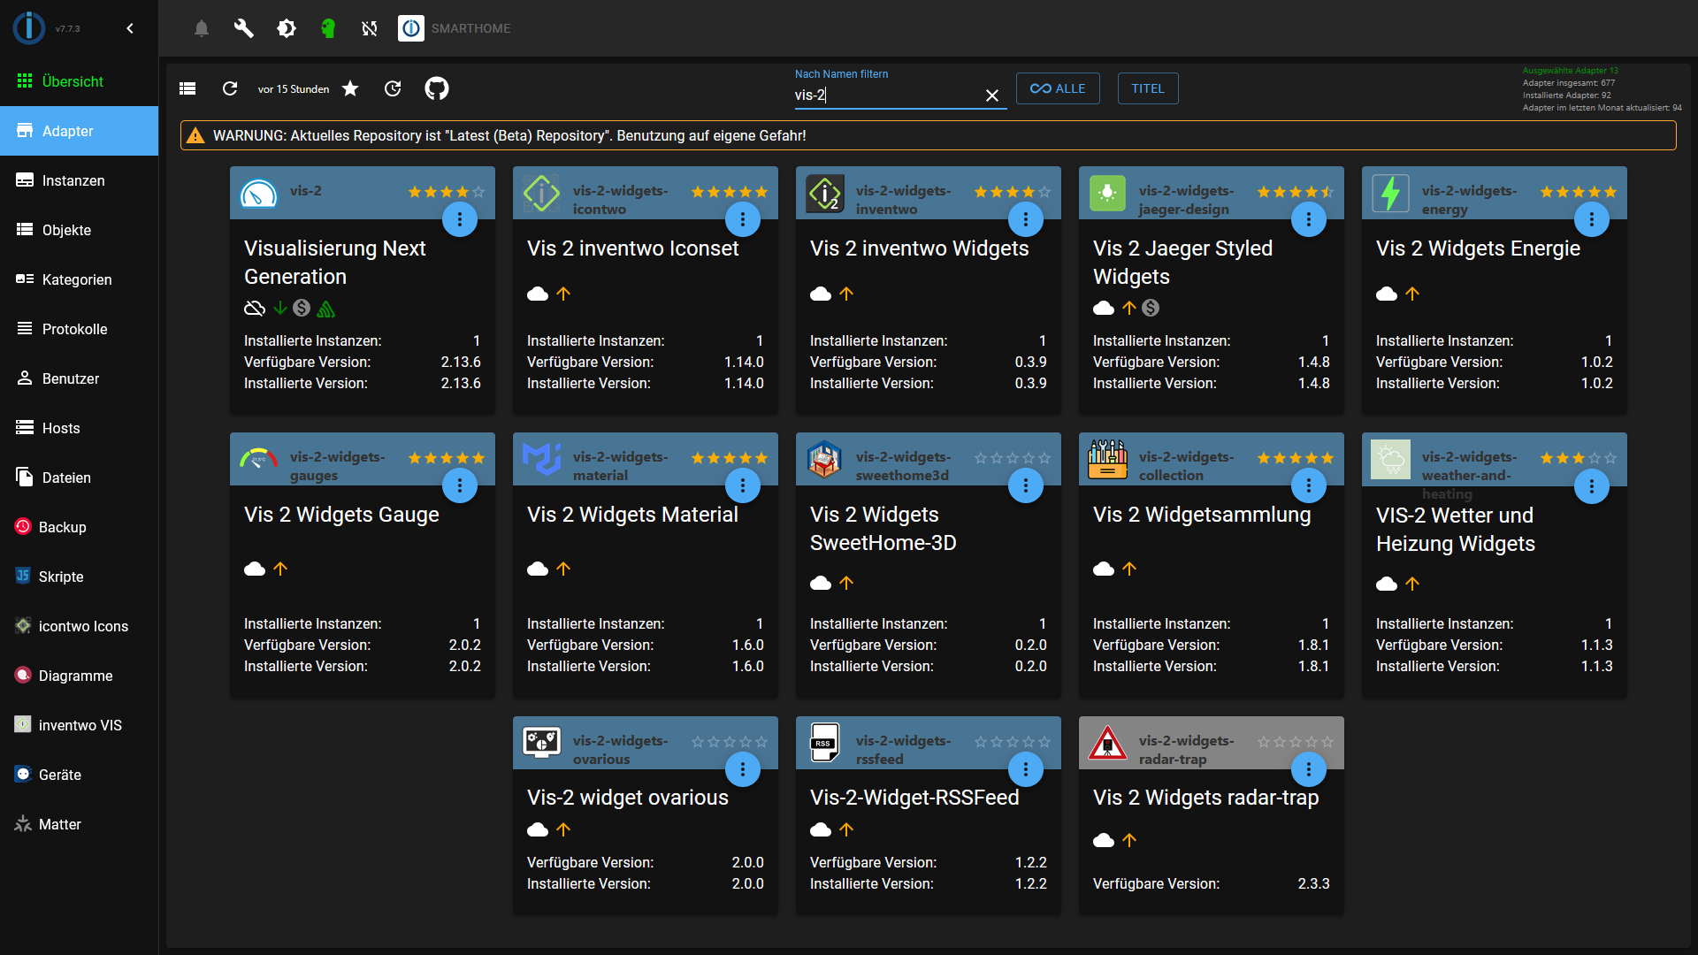The height and width of the screenshot is (955, 1698).
Task: Open Instanzen in the sidebar
Action: click(73, 180)
